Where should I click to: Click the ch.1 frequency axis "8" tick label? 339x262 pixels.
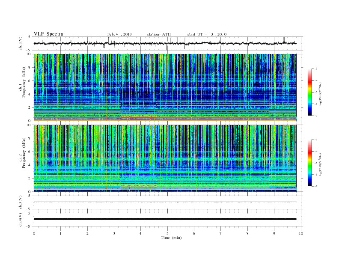[x=30, y=68]
